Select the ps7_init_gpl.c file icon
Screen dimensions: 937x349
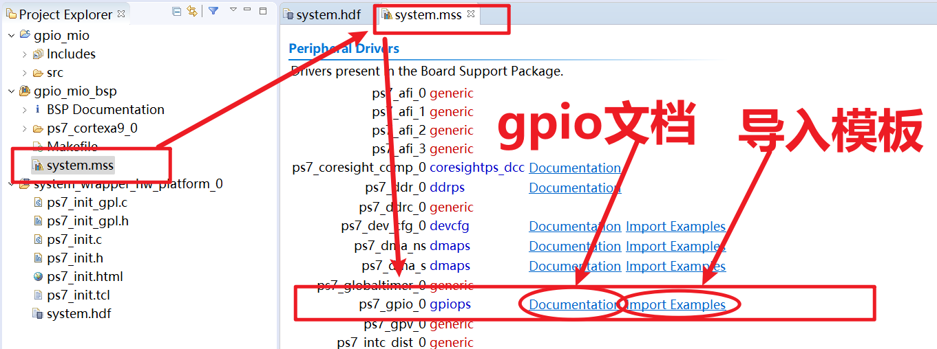tap(38, 203)
